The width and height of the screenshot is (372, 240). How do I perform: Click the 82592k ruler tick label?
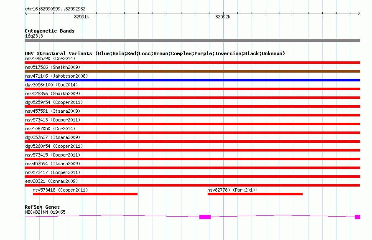(223, 17)
